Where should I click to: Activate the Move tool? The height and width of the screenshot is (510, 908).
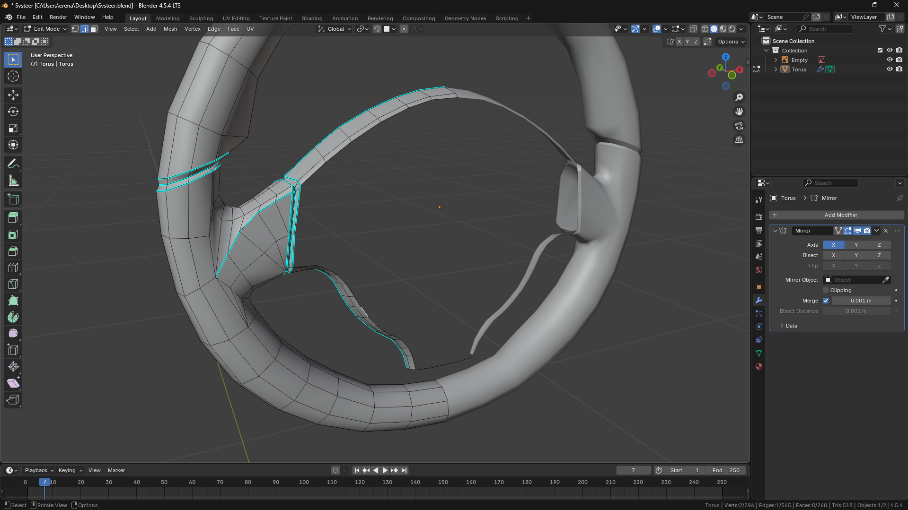tap(13, 95)
